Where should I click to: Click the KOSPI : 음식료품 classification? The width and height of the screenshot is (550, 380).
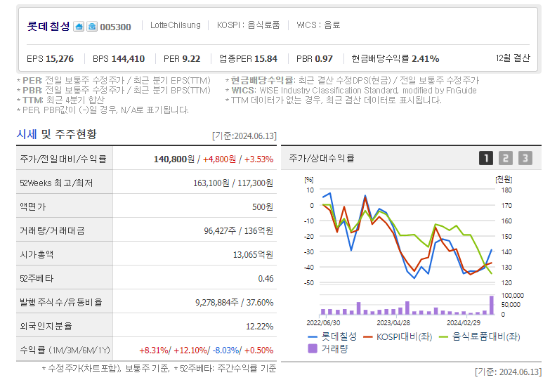(x=249, y=25)
